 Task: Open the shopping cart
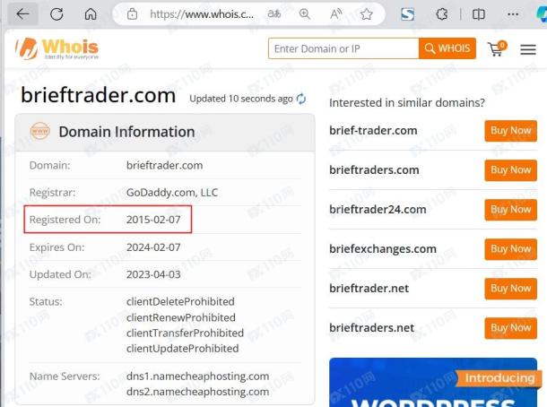(497, 48)
